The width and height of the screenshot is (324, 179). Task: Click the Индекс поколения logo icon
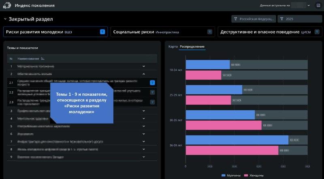(7, 6)
